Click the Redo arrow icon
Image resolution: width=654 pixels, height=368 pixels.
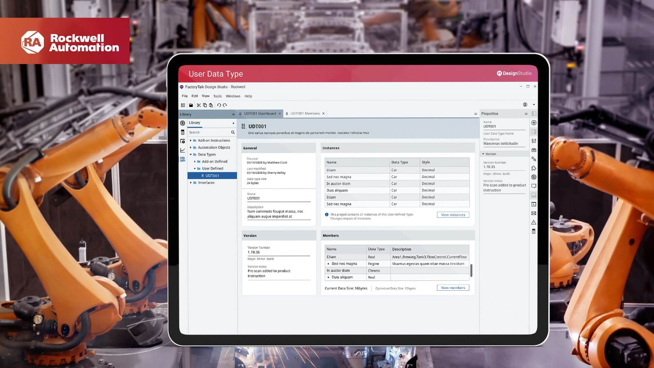[225, 105]
